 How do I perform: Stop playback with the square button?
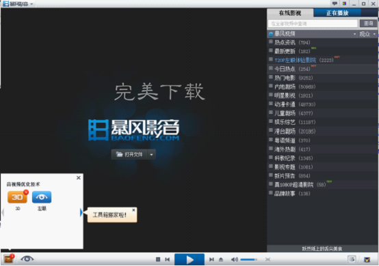158,259
